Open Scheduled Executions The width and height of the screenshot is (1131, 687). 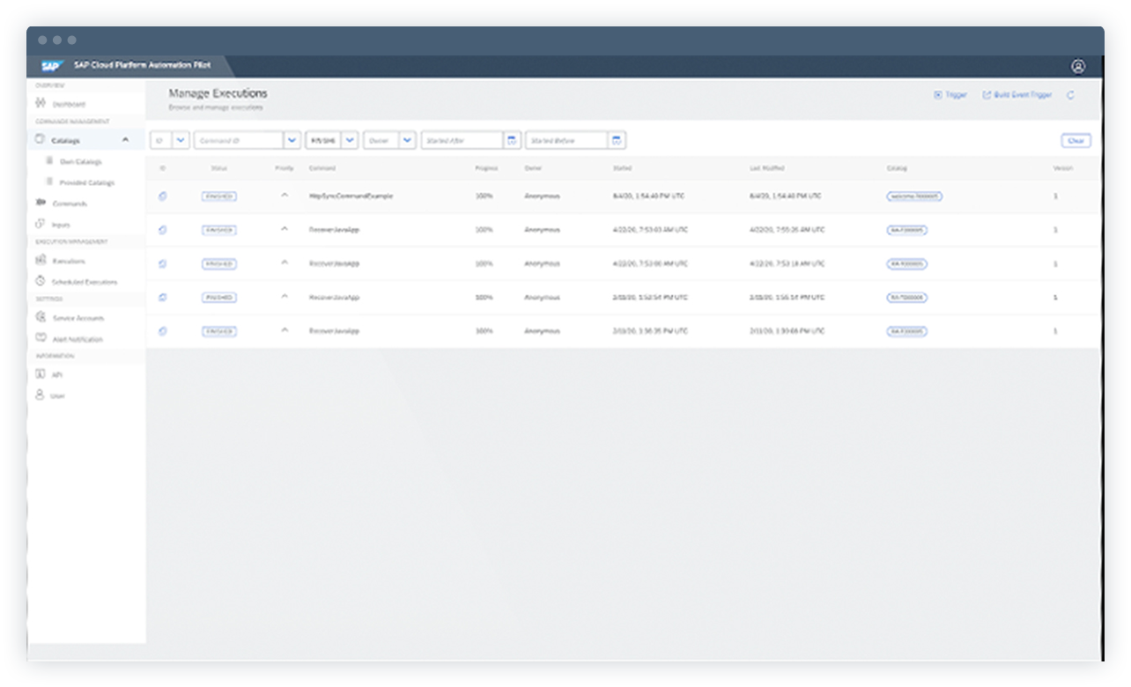point(85,282)
